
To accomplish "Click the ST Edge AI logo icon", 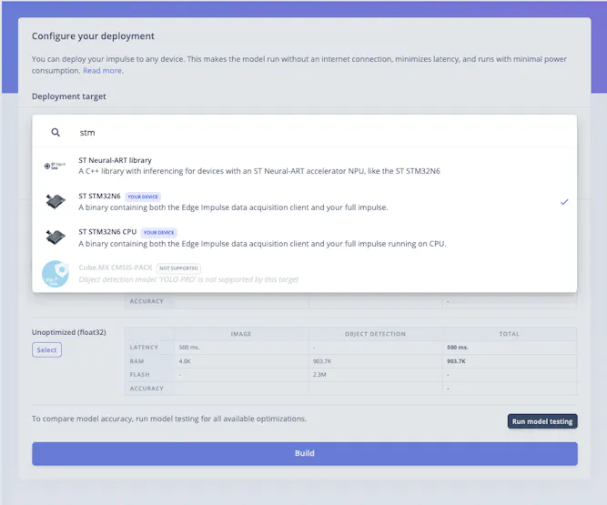I will click(x=55, y=166).
